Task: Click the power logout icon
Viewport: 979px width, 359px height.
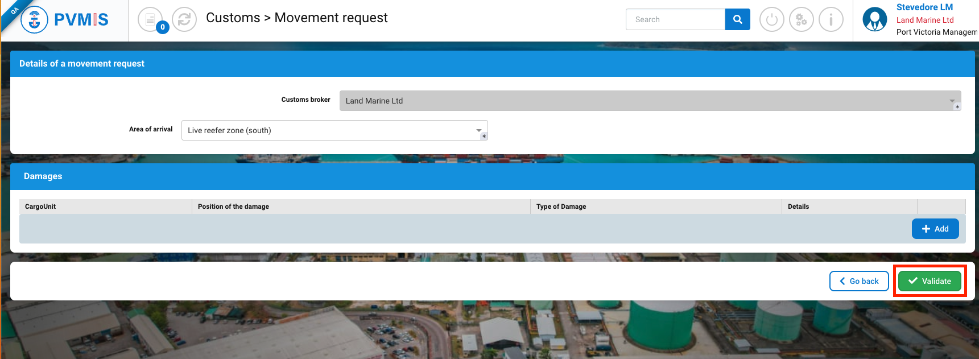Action: click(x=771, y=20)
